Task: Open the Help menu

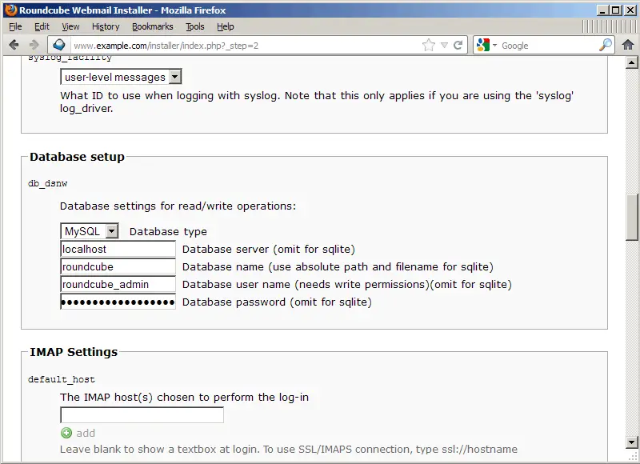Action: [x=226, y=26]
